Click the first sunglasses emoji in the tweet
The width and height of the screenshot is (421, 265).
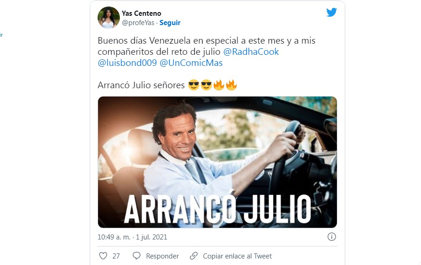coord(194,85)
